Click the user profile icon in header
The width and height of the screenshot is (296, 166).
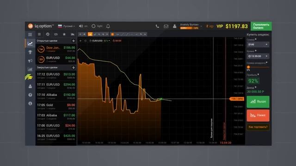point(175,26)
